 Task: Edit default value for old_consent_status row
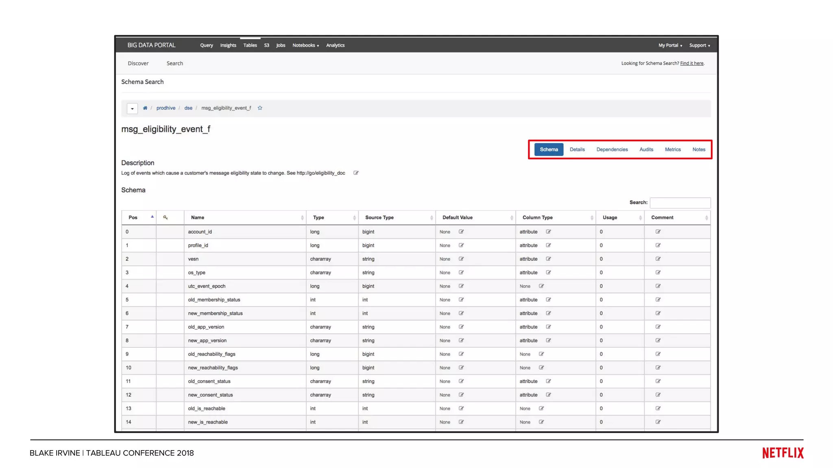pyautogui.click(x=461, y=381)
